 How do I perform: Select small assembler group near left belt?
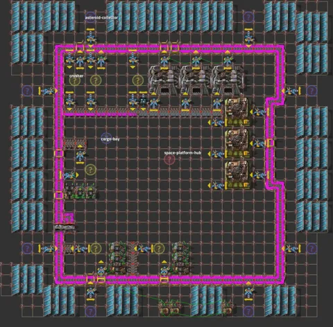pyautogui.click(x=80, y=191)
